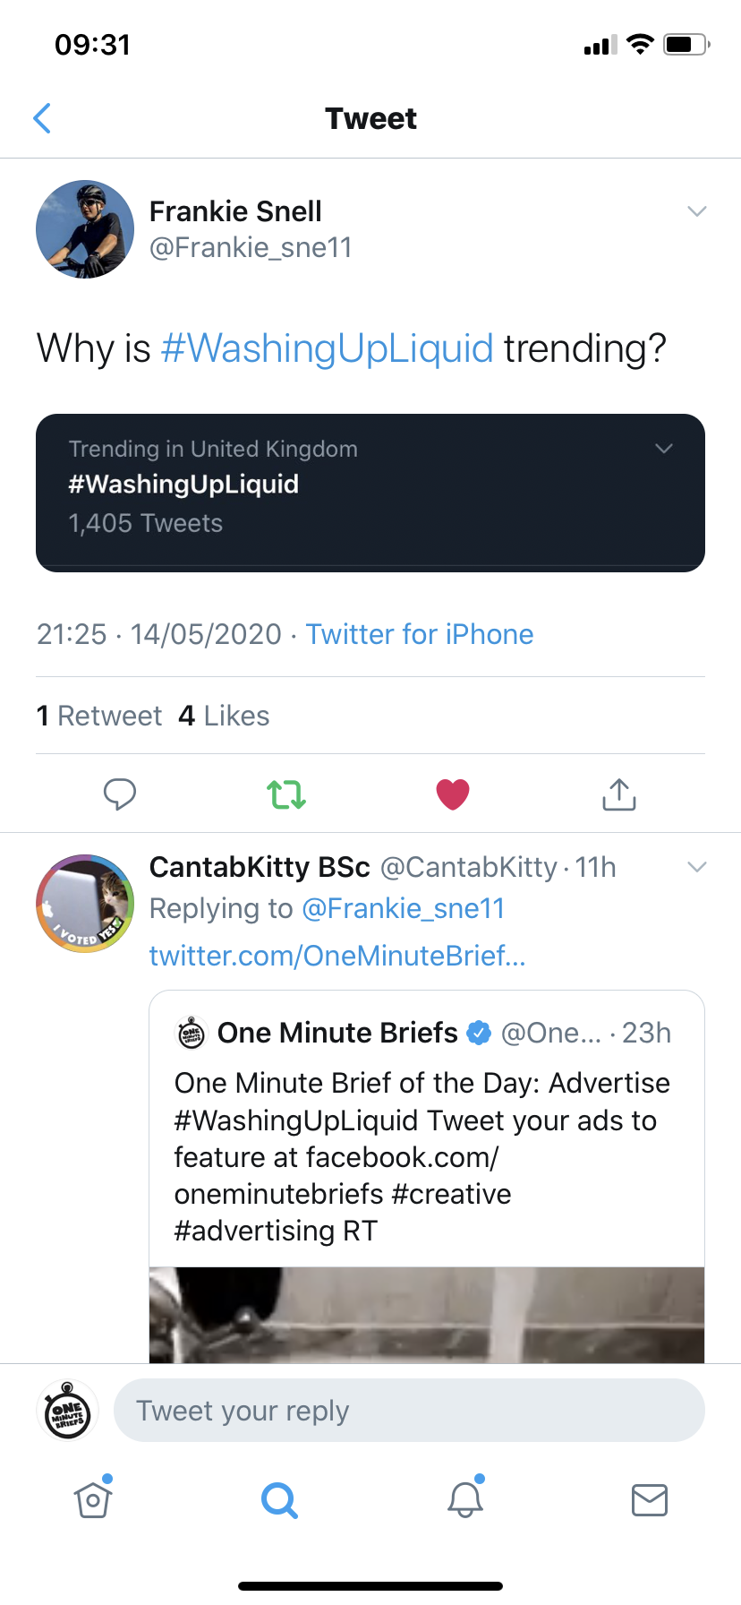The image size is (741, 1605).
Task: Tap the share tweet icon
Action: [619, 794]
